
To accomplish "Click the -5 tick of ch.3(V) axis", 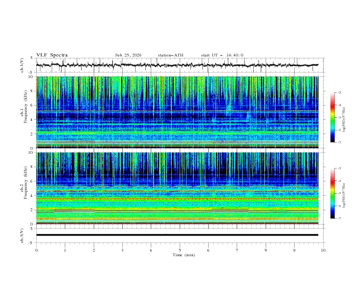I will click(31, 243).
